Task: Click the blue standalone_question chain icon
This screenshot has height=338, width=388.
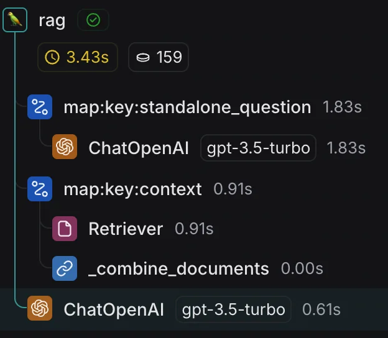Action: point(40,107)
